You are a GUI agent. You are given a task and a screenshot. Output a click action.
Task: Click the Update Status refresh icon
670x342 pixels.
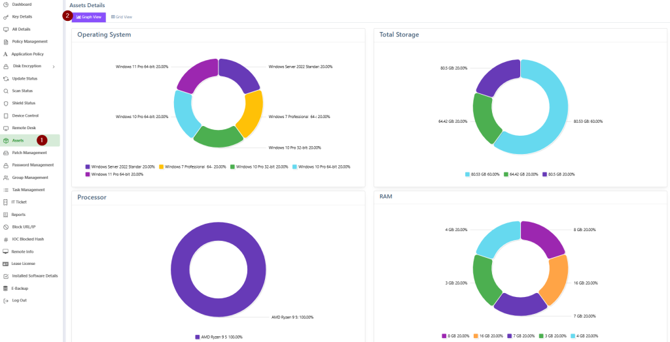coord(6,78)
